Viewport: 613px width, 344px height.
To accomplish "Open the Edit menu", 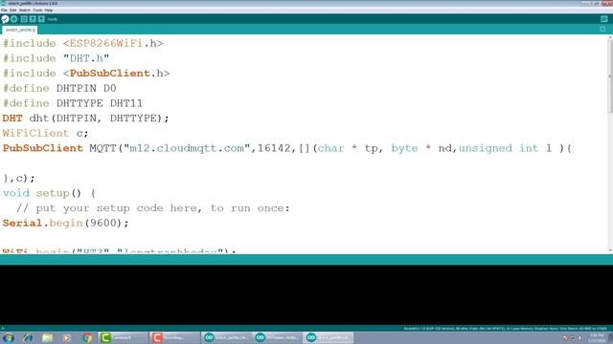I will (13, 11).
